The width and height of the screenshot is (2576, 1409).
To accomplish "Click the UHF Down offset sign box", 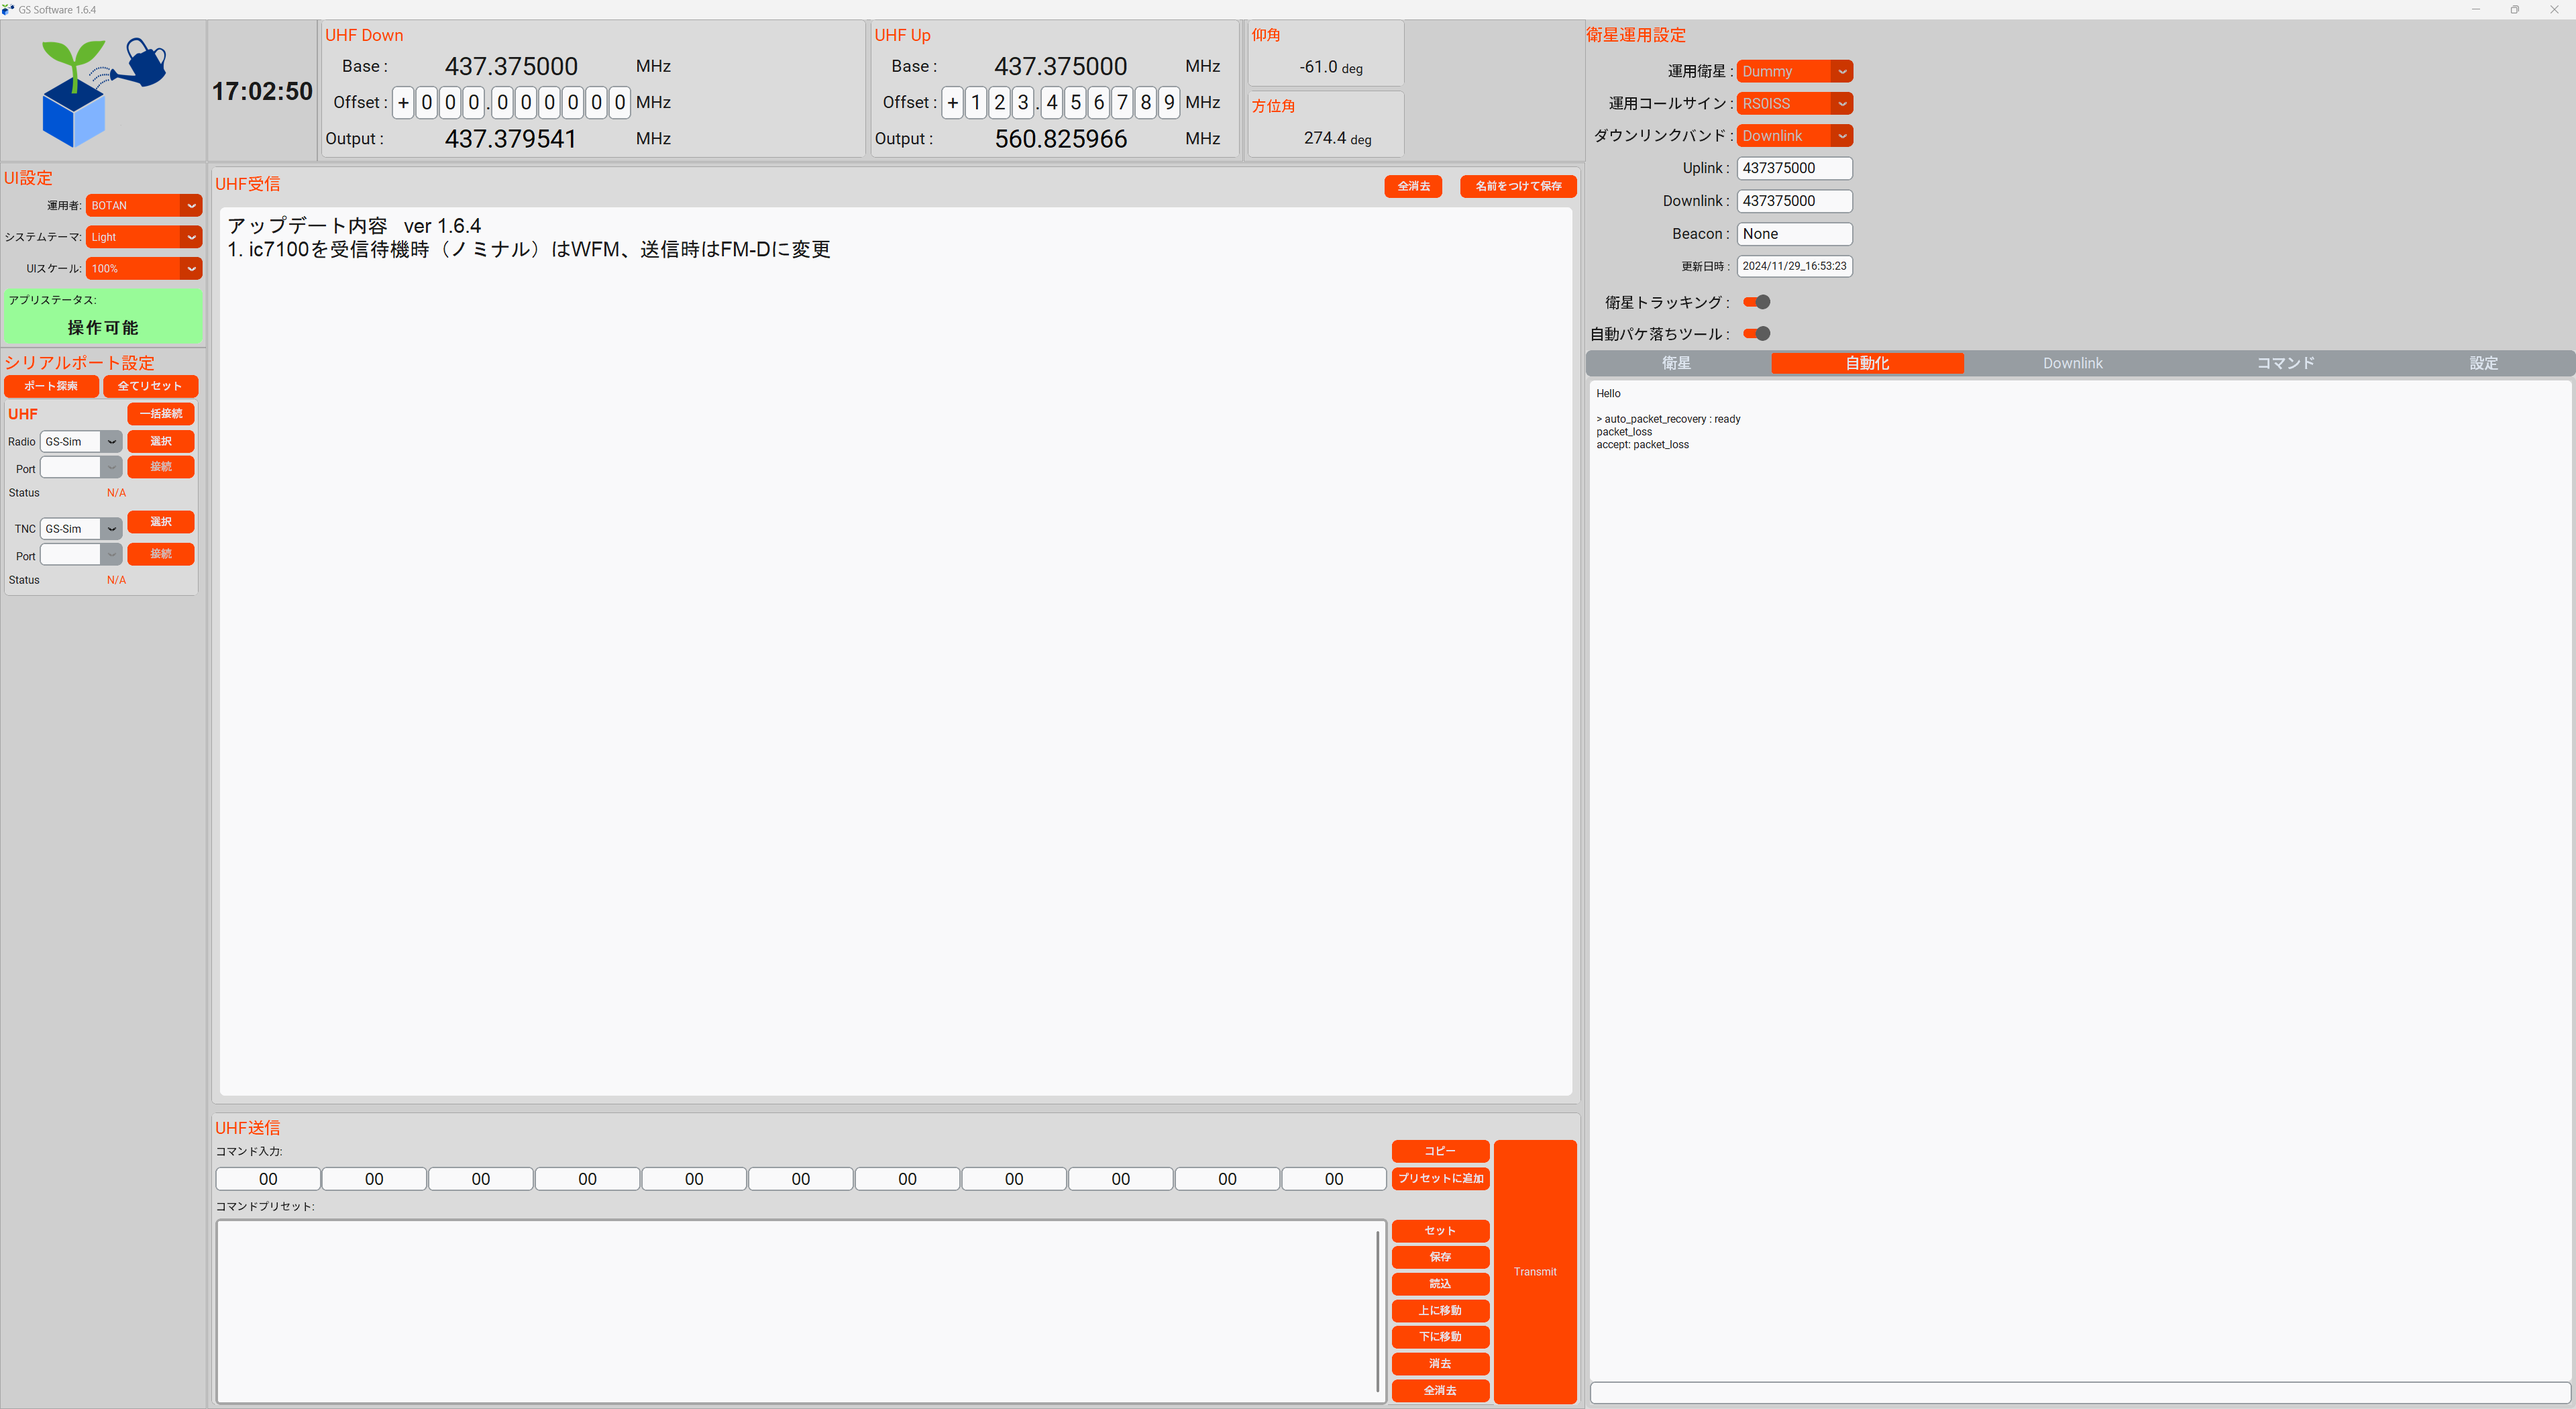I will click(x=403, y=103).
